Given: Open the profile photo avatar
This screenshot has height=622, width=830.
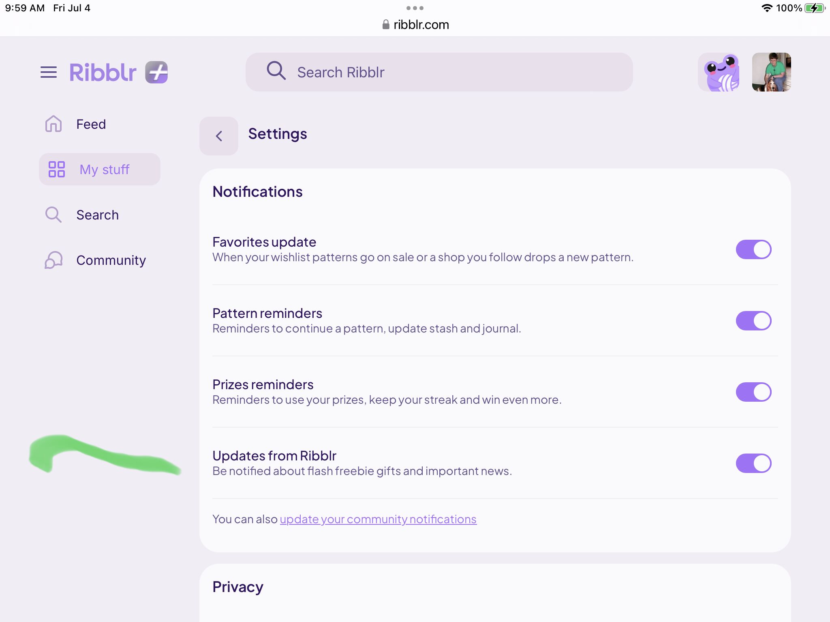Looking at the screenshot, I should [771, 72].
